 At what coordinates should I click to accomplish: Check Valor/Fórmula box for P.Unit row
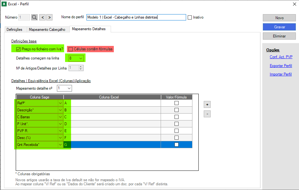(x=177, y=124)
